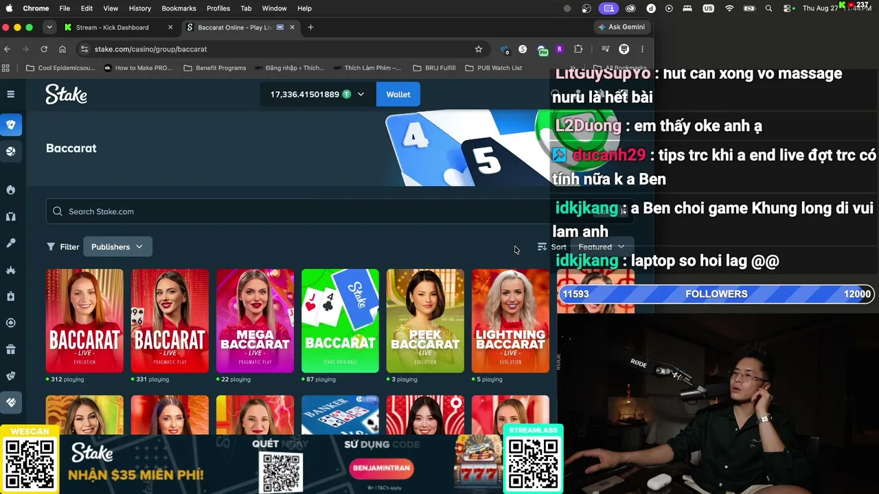Expand the Chrome tab search dropdown
The height and width of the screenshot is (494, 879).
click(49, 27)
